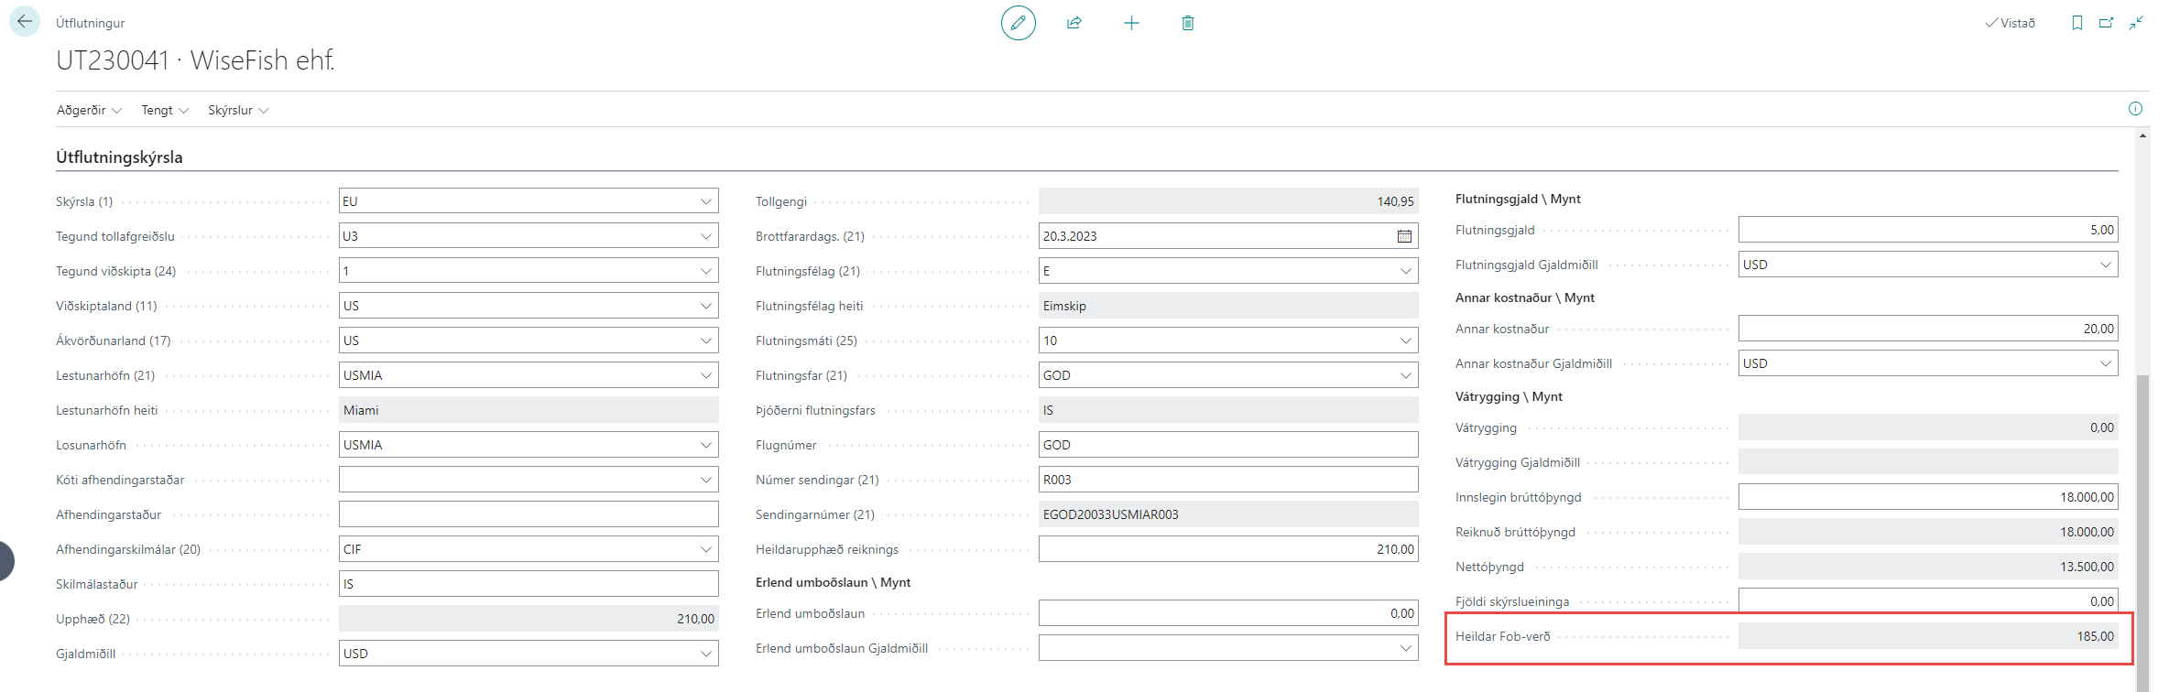Expand Flutningsgjald Gjaldmiðill currency dropdown
This screenshot has height=692, width=2169.
click(2105, 265)
